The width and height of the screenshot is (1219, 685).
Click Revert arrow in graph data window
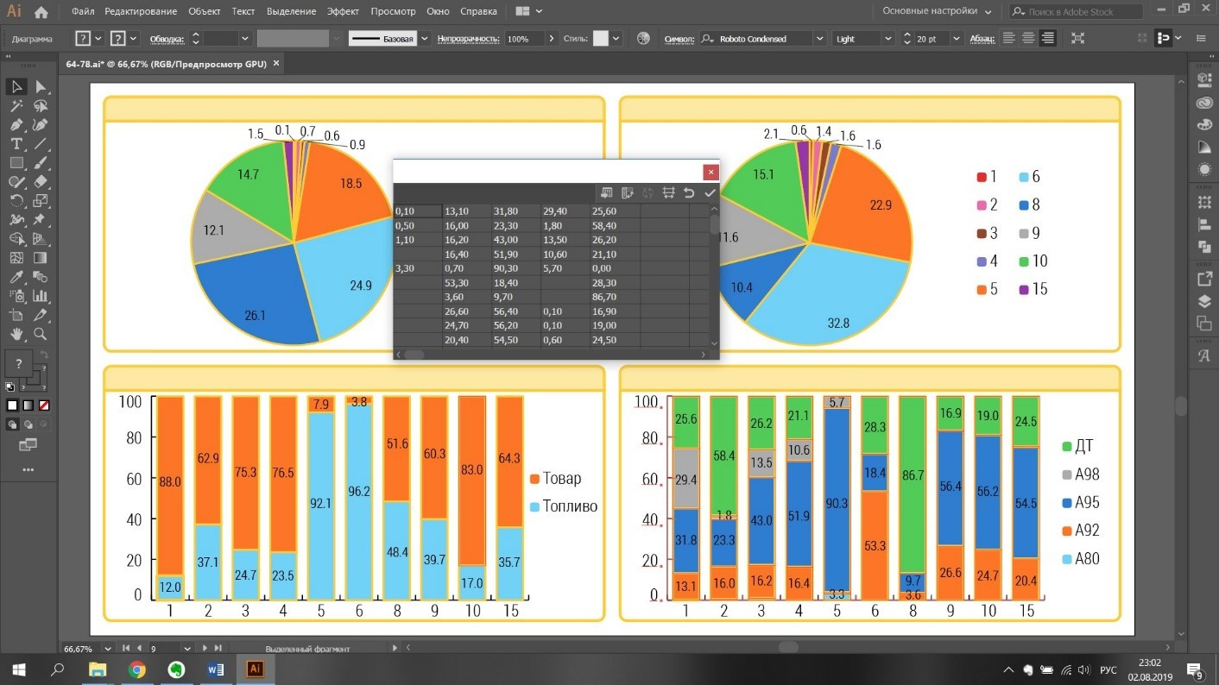pos(689,192)
